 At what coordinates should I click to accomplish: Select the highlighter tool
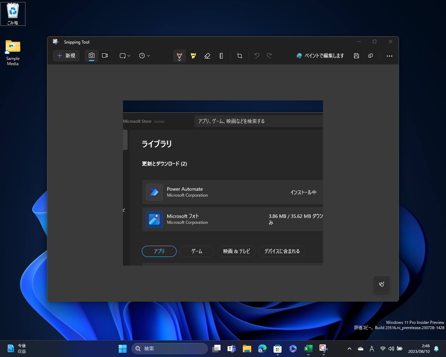pos(193,56)
